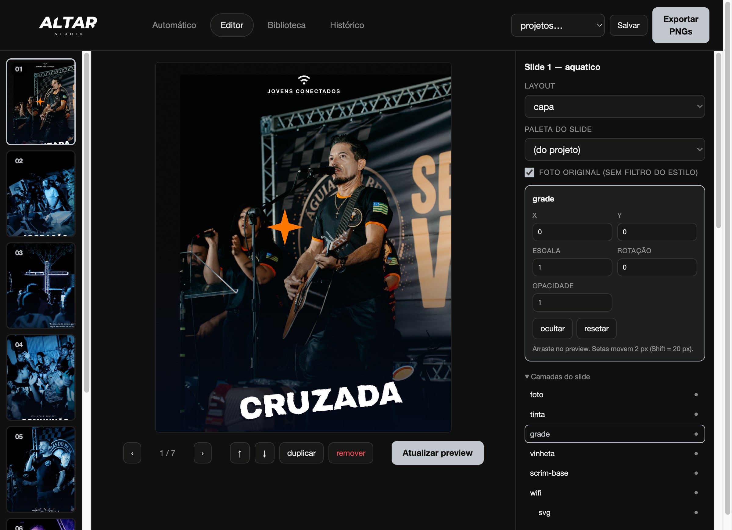The width and height of the screenshot is (732, 530).
Task: Select slide 03 thumbnail
Action: pos(41,285)
